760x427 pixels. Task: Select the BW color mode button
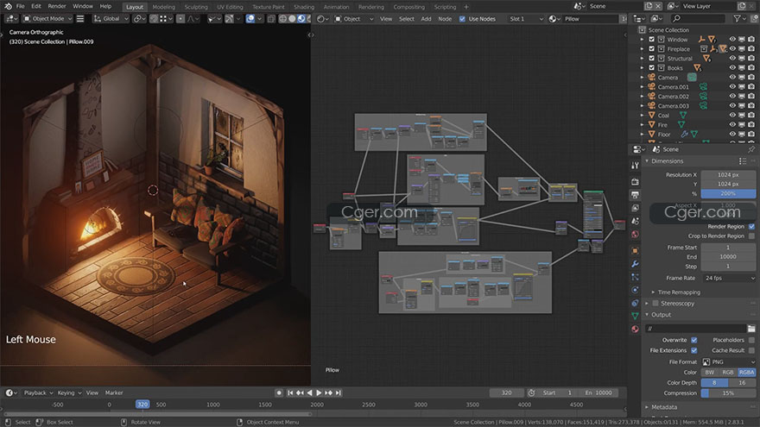[x=710, y=373]
